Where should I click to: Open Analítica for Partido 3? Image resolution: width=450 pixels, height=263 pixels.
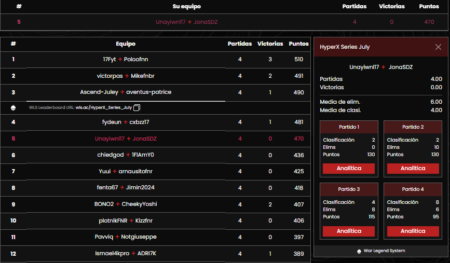click(x=349, y=231)
